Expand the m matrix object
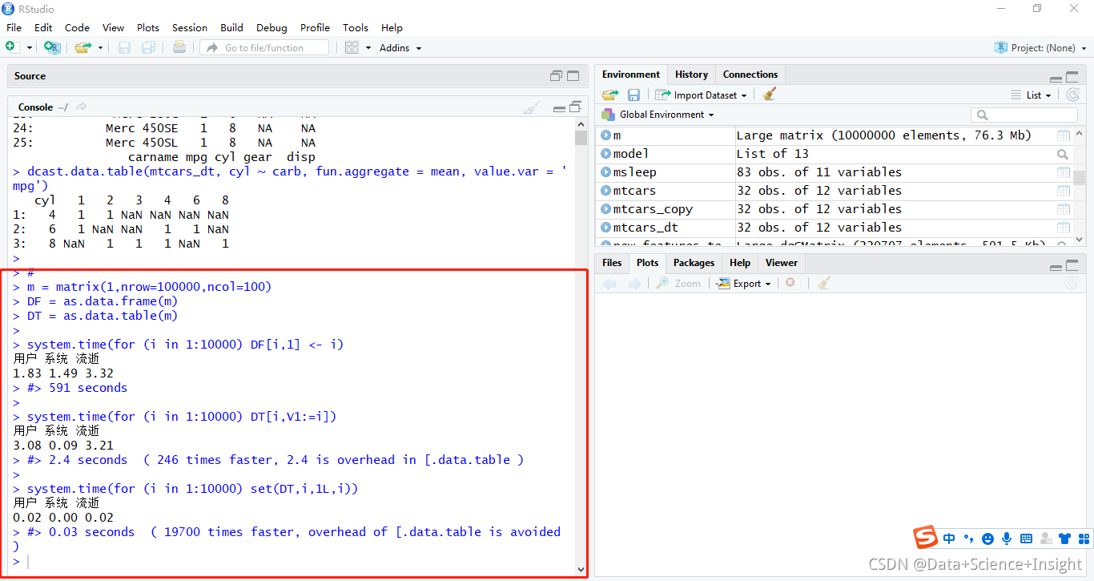Screen dimensions: 1094x581 click(x=606, y=135)
